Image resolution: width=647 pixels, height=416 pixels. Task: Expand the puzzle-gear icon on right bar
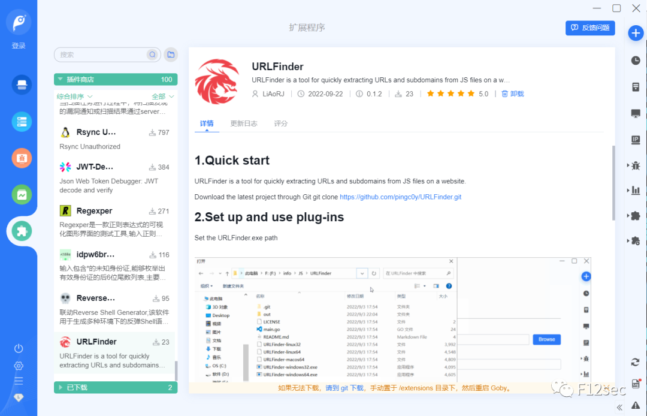click(x=634, y=240)
